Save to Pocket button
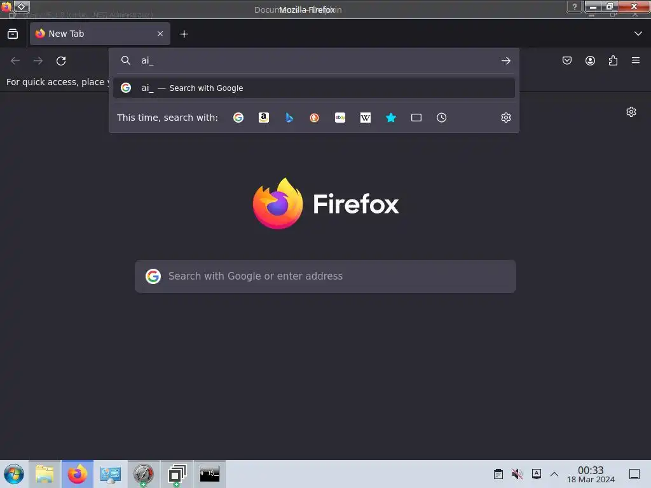651x488 pixels. (x=566, y=61)
